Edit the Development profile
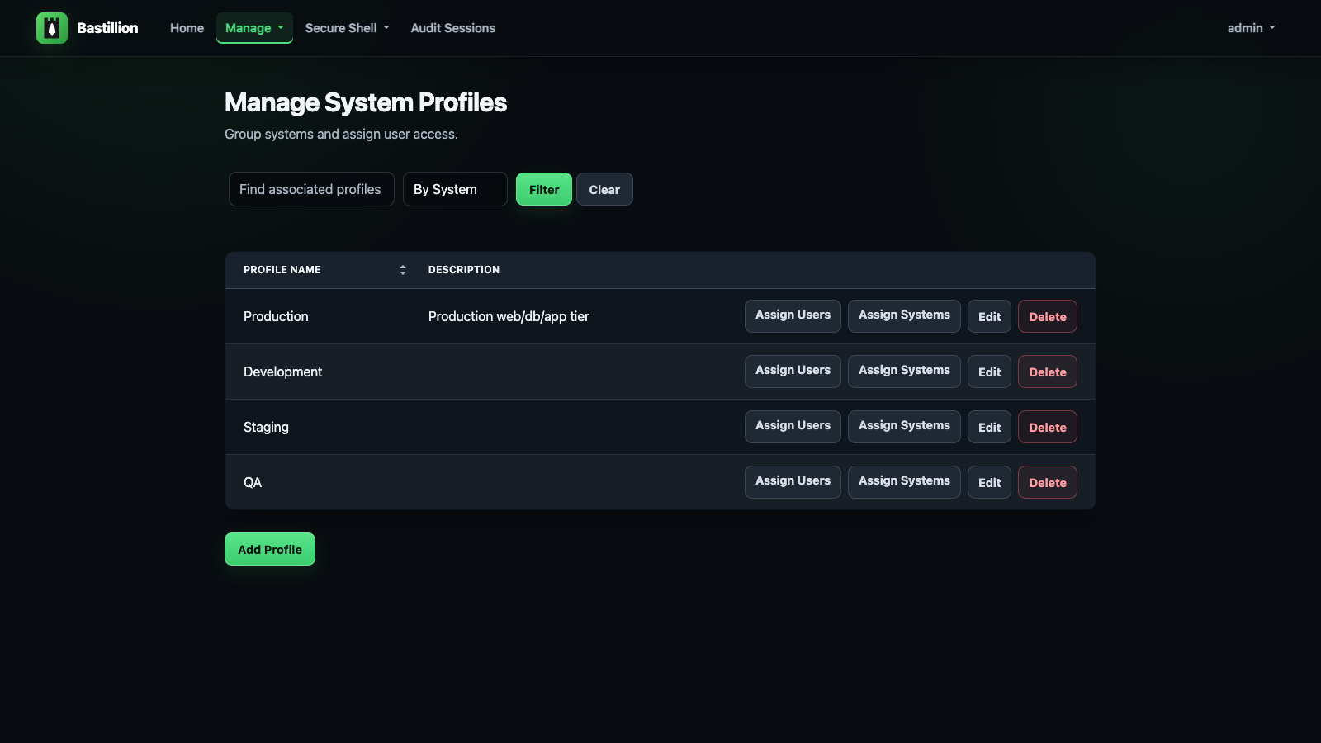Viewport: 1321px width, 743px height. tap(989, 371)
